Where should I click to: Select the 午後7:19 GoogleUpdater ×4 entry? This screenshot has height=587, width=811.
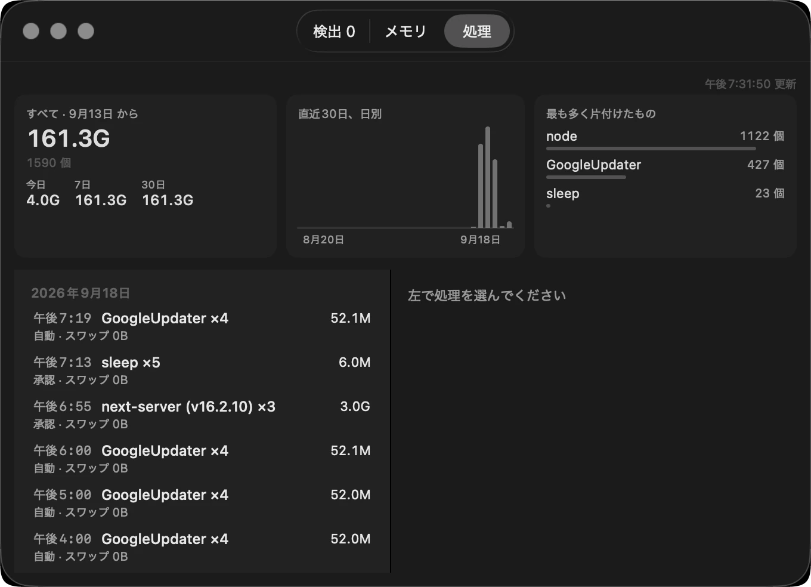coord(202,326)
